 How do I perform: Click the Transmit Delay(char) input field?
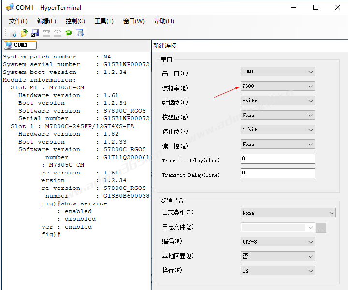tap(277, 159)
